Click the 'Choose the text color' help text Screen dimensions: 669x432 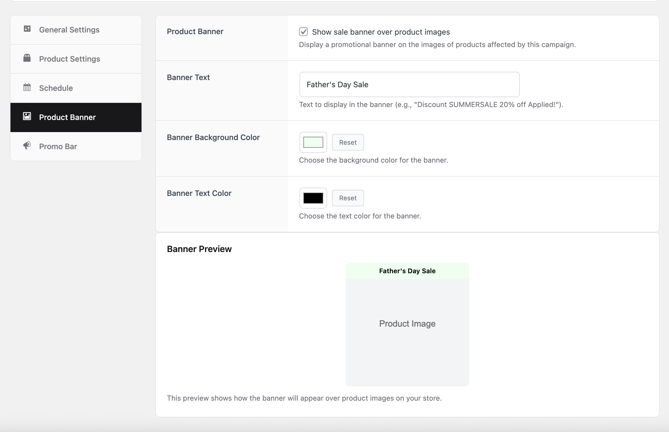360,216
